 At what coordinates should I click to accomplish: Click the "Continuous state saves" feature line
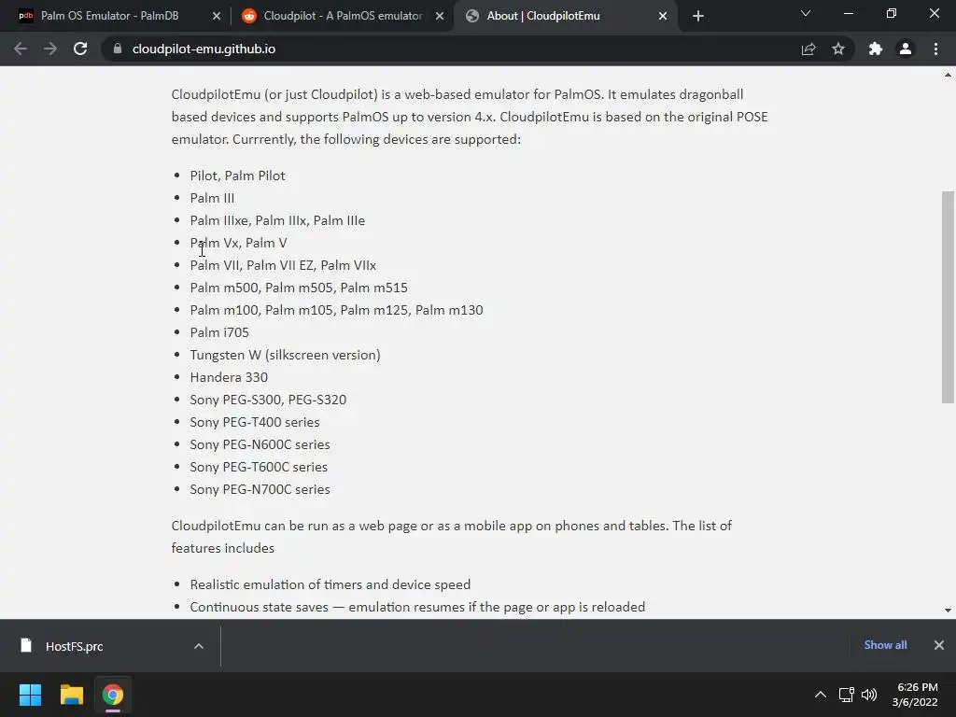point(417,607)
